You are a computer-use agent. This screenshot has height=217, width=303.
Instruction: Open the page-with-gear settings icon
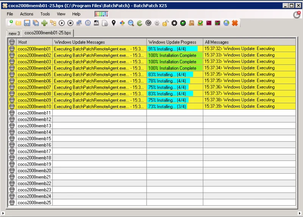(x=105, y=23)
